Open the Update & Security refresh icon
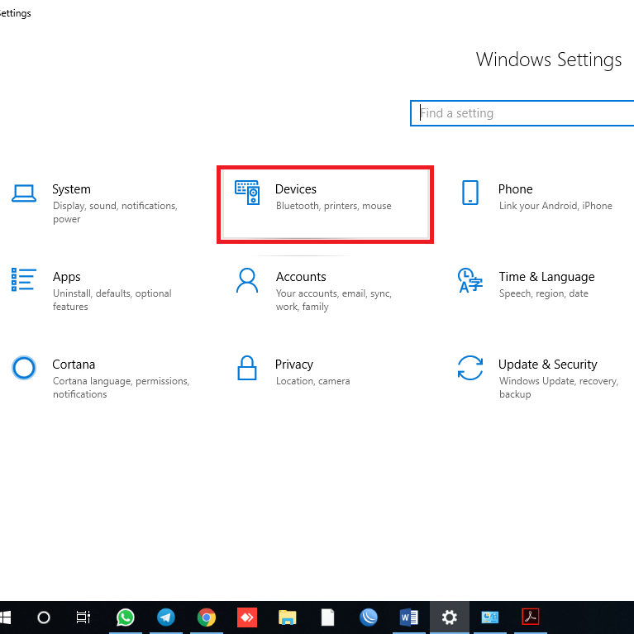This screenshot has width=634, height=634. (470, 368)
